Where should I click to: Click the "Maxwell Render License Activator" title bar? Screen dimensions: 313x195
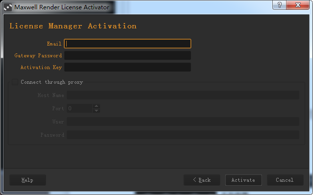[62, 7]
